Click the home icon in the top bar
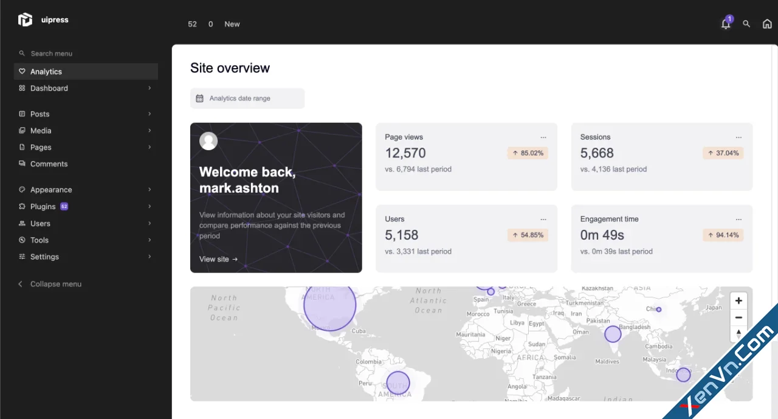The height and width of the screenshot is (419, 778). click(767, 24)
